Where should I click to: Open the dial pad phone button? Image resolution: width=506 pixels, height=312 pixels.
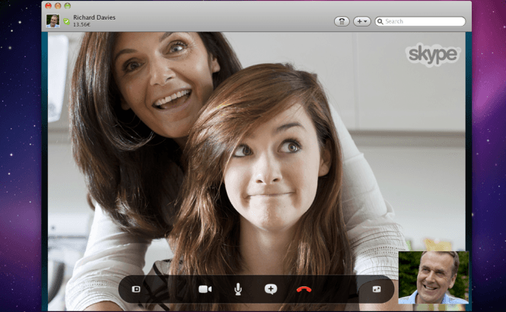(342, 21)
